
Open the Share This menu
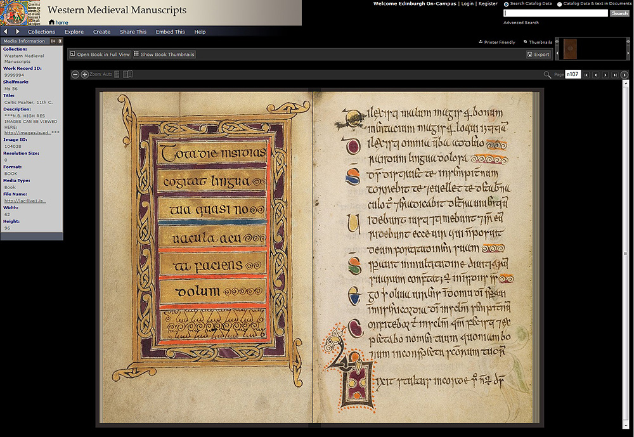(133, 32)
